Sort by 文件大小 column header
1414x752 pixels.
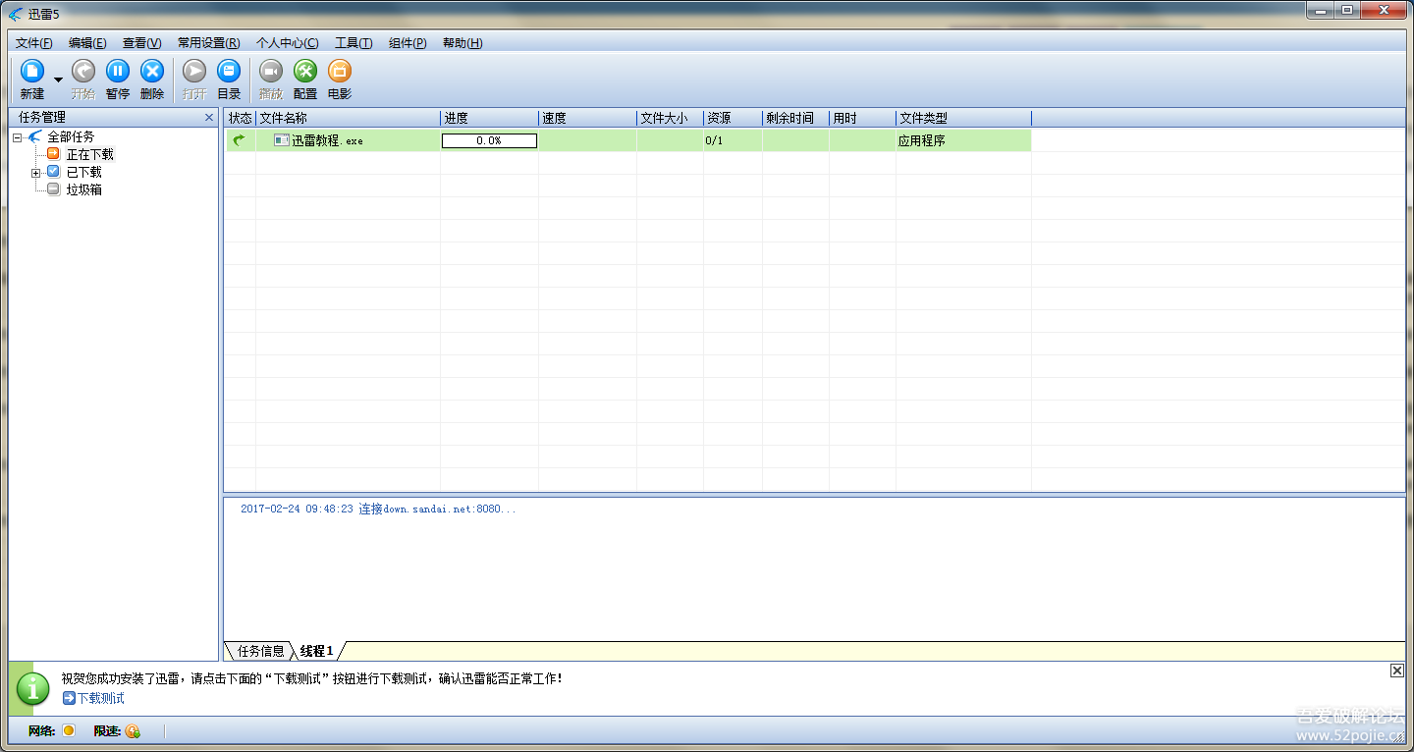(670, 118)
